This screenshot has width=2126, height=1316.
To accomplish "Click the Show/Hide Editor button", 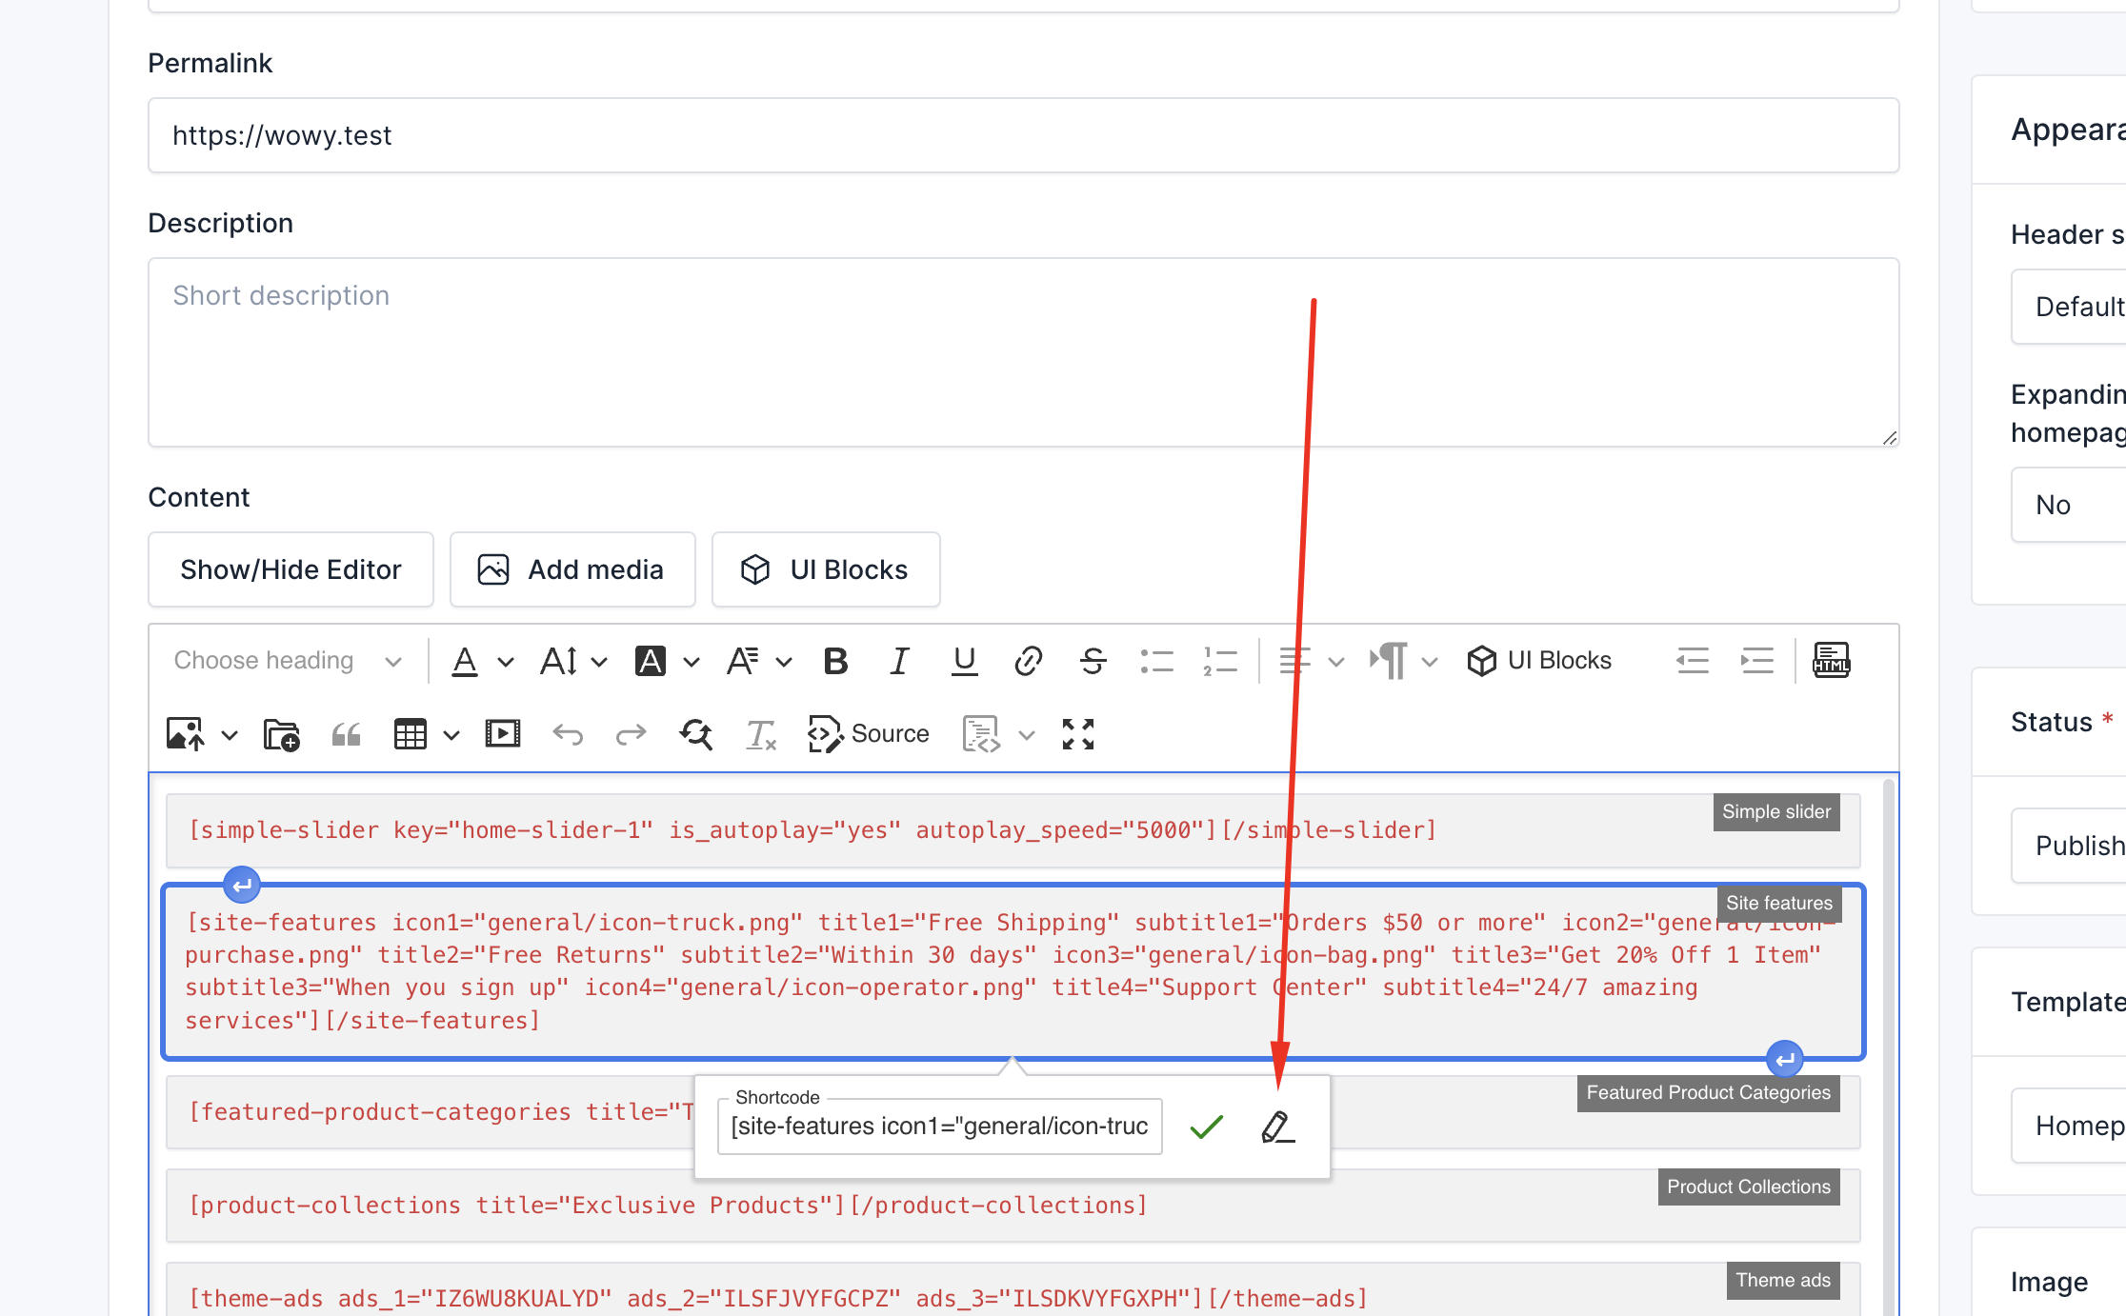I will pyautogui.click(x=291, y=569).
